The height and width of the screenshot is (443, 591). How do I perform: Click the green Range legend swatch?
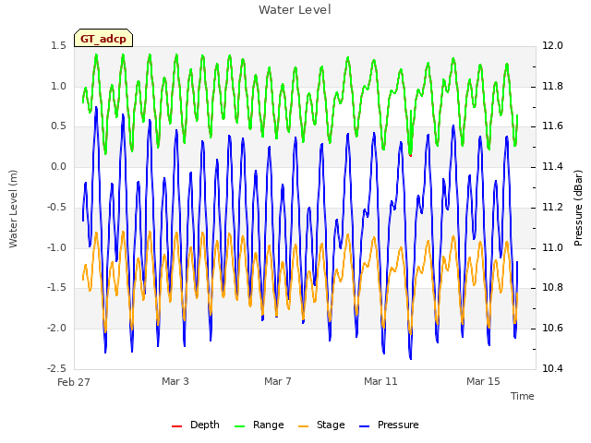tap(240, 426)
